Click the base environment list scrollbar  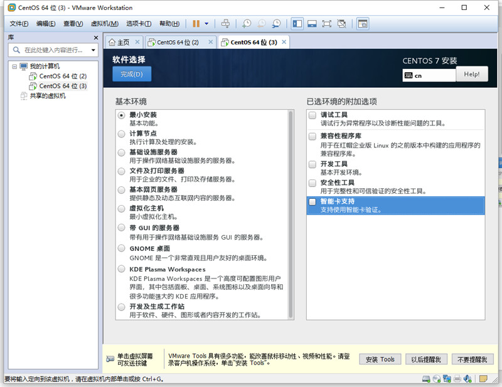point(291,215)
